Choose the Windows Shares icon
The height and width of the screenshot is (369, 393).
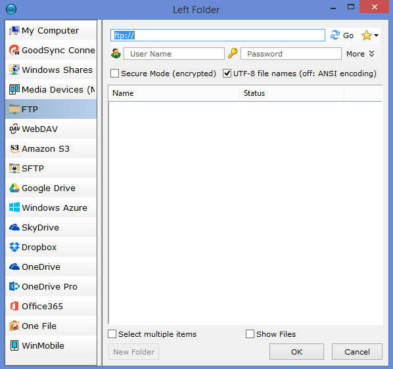tap(14, 70)
